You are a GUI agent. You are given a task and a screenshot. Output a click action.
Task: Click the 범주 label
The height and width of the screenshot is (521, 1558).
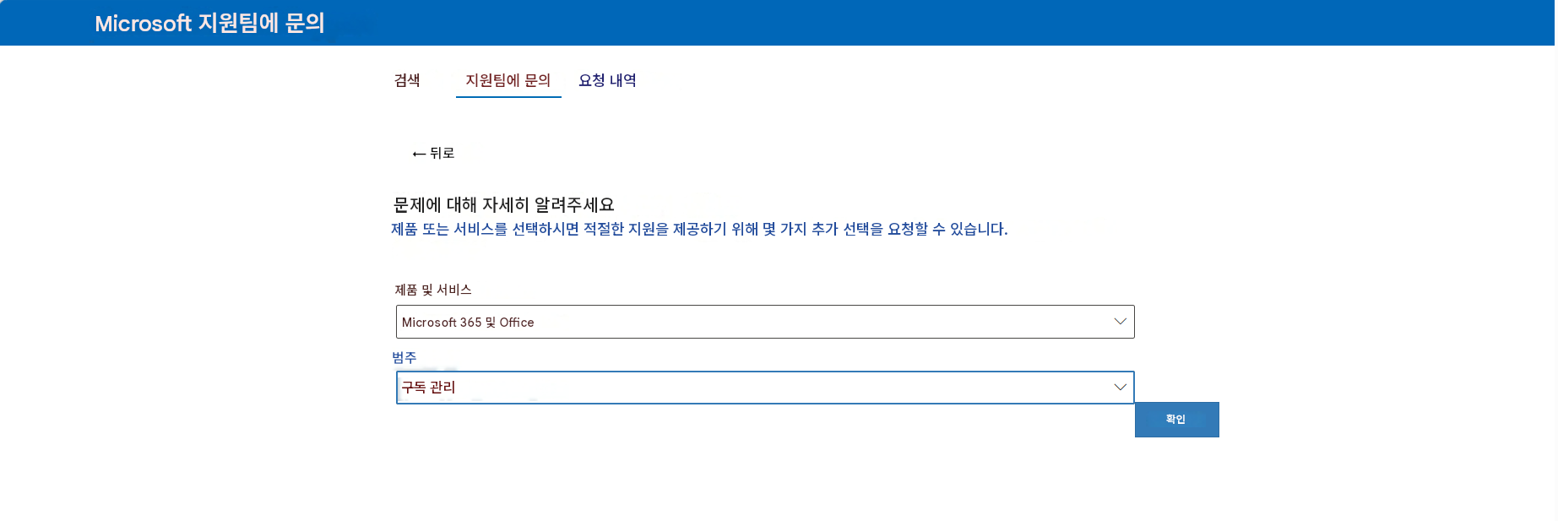pyautogui.click(x=404, y=357)
